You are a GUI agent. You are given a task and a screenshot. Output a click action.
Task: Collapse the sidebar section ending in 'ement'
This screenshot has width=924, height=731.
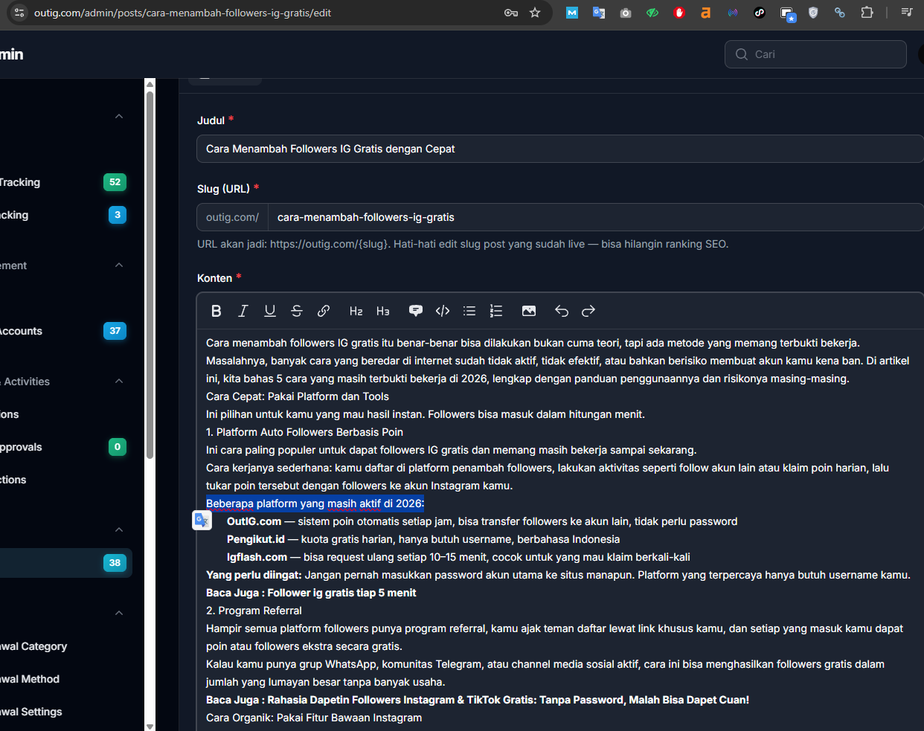click(x=119, y=265)
